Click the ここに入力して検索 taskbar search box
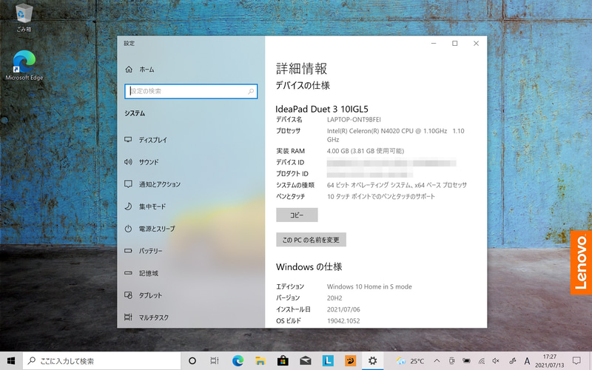Image resolution: width=592 pixels, height=370 pixels. click(102, 361)
